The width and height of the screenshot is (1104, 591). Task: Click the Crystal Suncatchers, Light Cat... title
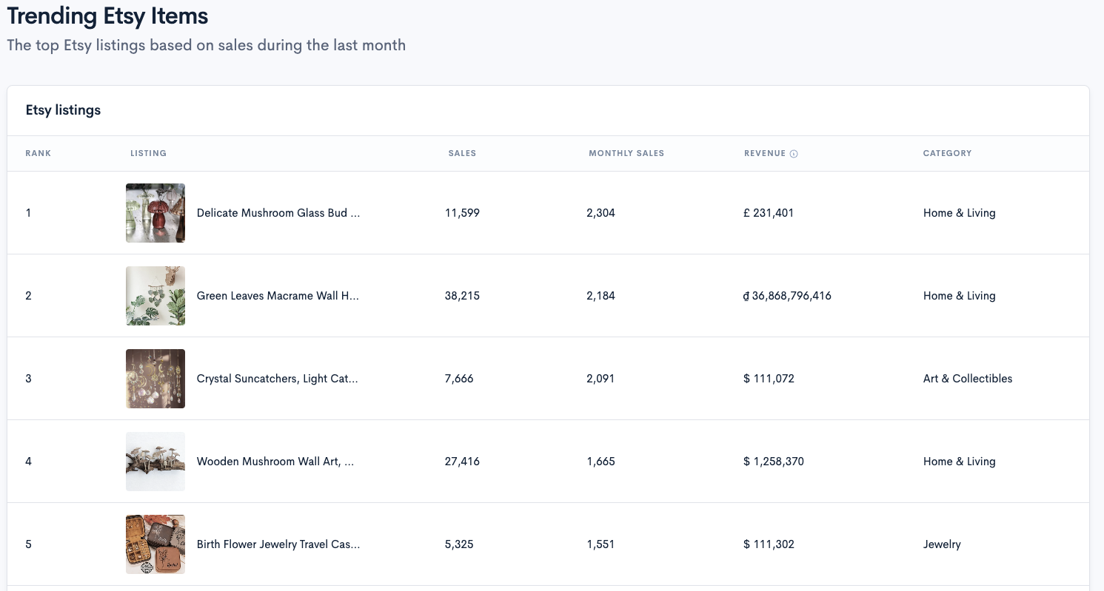pos(278,379)
